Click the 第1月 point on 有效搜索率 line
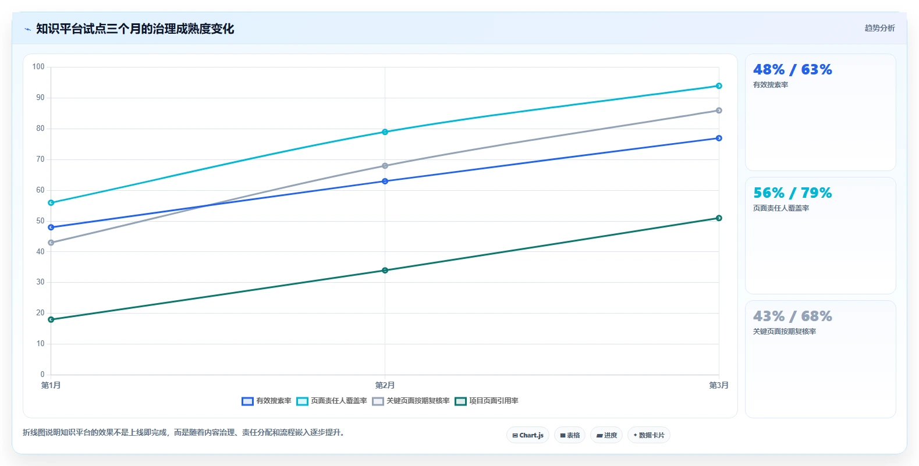The height and width of the screenshot is (466, 919). 51,227
